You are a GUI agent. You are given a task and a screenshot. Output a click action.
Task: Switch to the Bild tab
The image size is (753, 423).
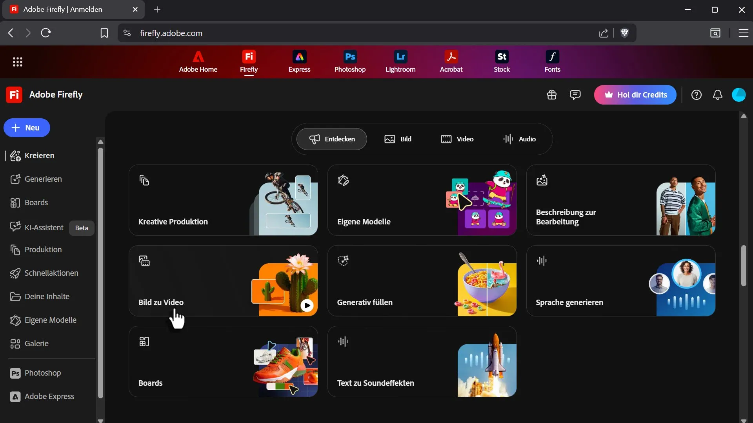tap(398, 139)
